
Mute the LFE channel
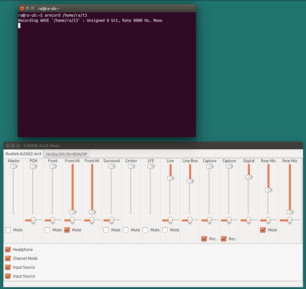(145, 230)
